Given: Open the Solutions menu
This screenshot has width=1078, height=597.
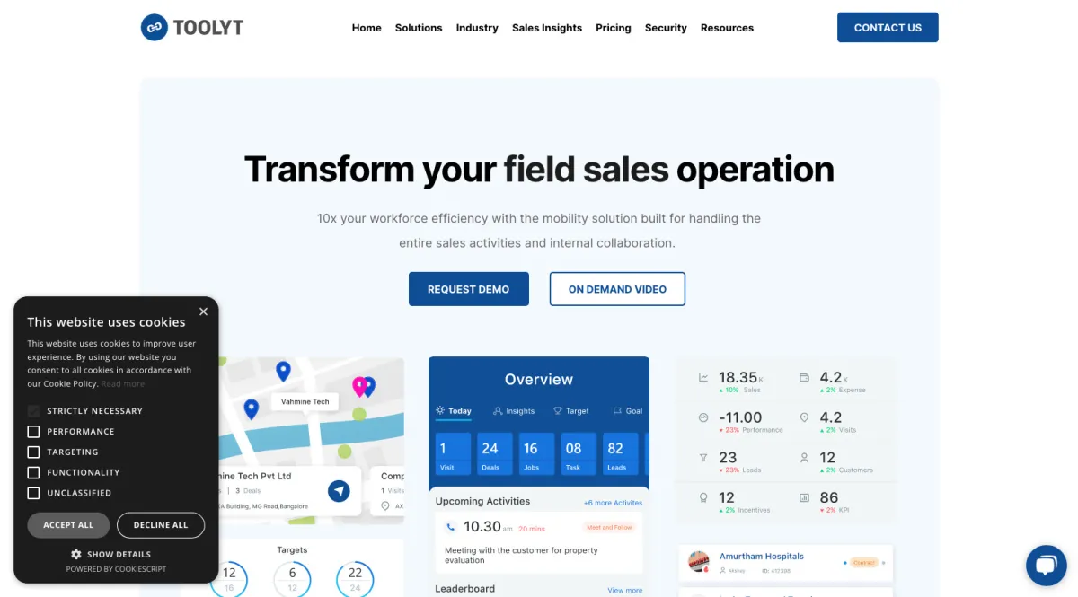Looking at the screenshot, I should point(419,28).
